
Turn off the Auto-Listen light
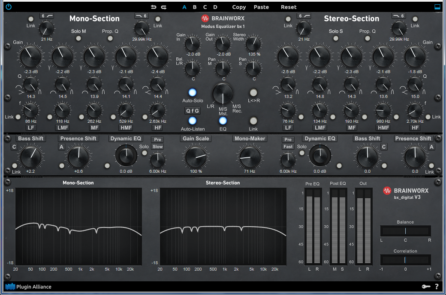[193, 121]
